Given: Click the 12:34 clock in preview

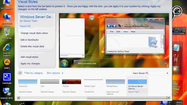Looking at the screenshot, I should 163,63.
